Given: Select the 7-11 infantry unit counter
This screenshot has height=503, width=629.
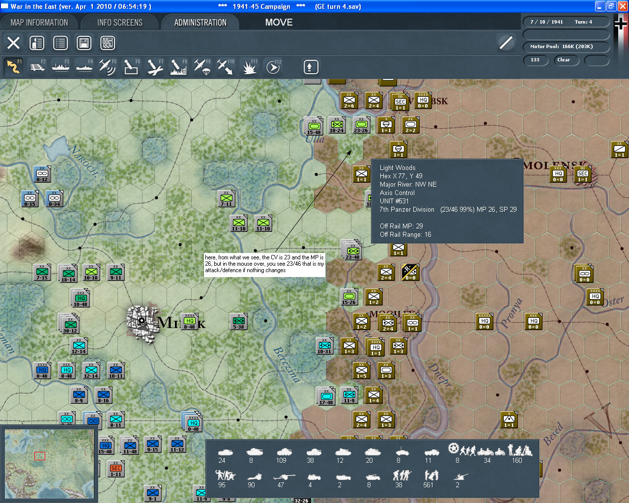Looking at the screenshot, I should click(227, 199).
